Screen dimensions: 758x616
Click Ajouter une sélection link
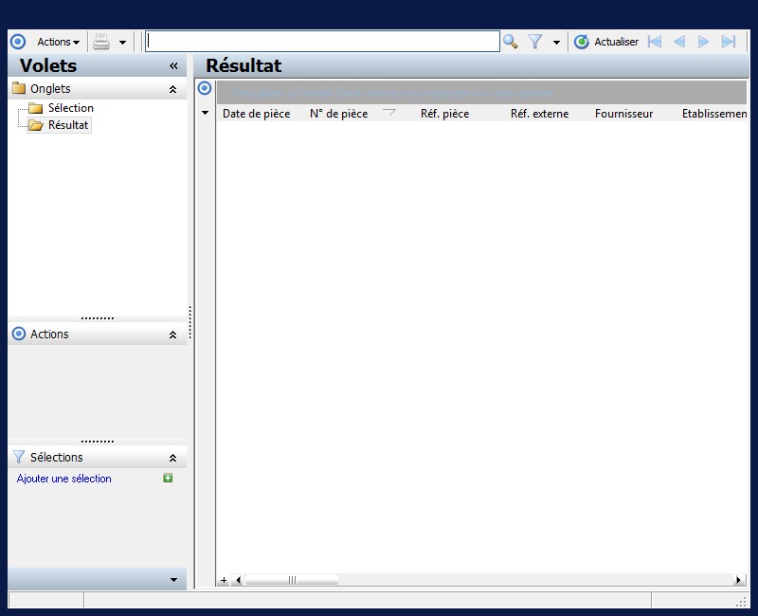point(63,479)
